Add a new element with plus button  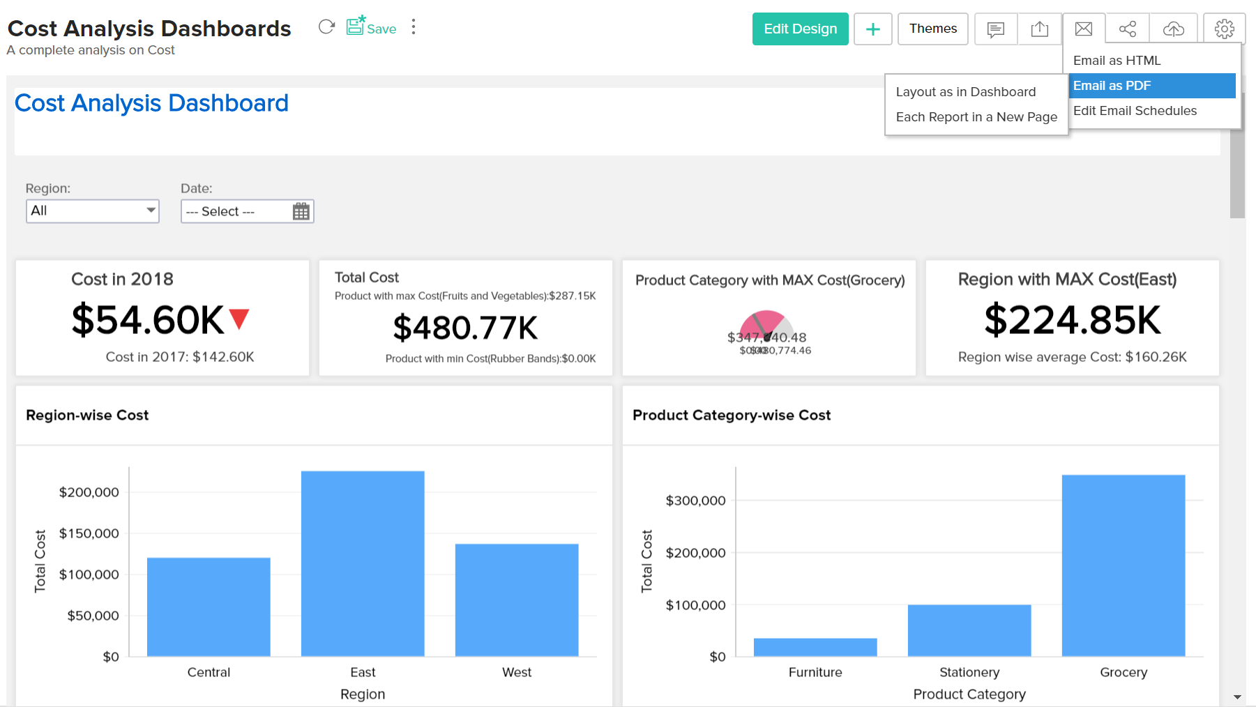873,29
